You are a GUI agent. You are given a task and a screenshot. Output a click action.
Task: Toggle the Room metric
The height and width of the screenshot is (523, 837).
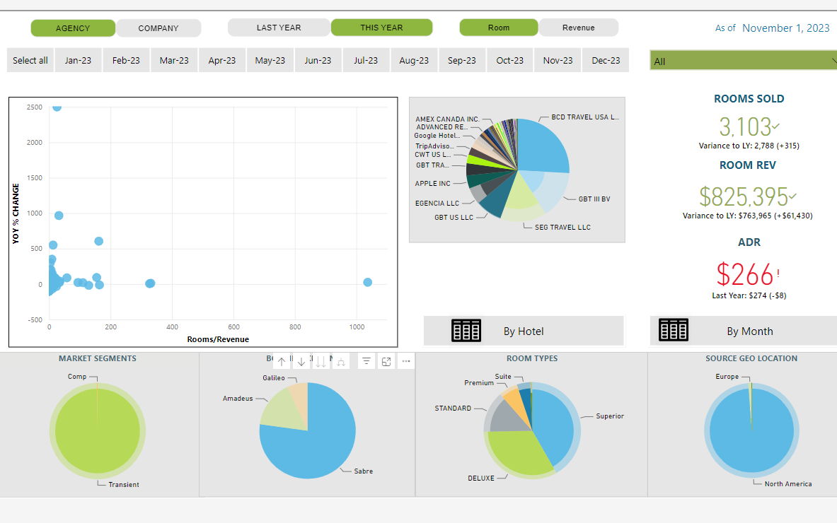pyautogui.click(x=499, y=28)
